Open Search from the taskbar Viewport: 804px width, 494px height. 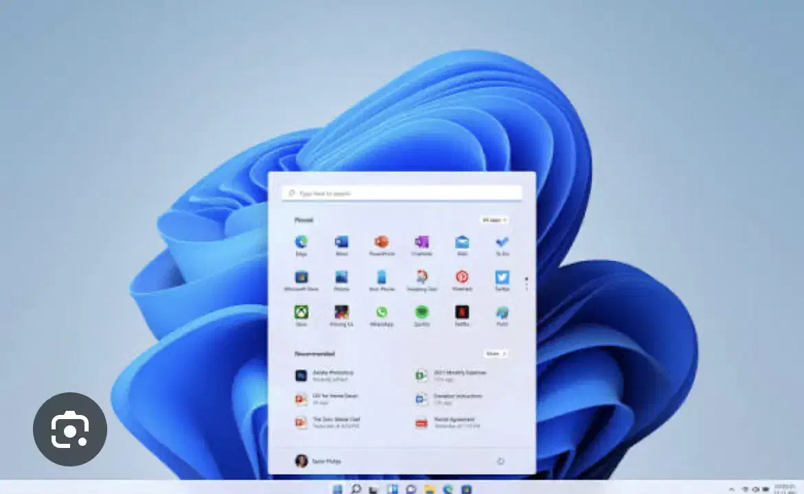coord(356,489)
